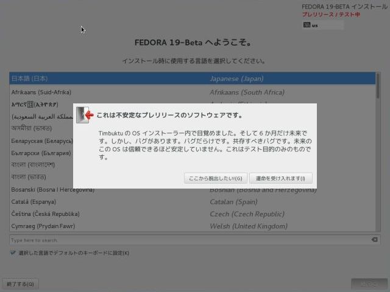This screenshot has height=292, width=390.
Task: Click the greyed continue button at bottom right
Action: [369, 284]
